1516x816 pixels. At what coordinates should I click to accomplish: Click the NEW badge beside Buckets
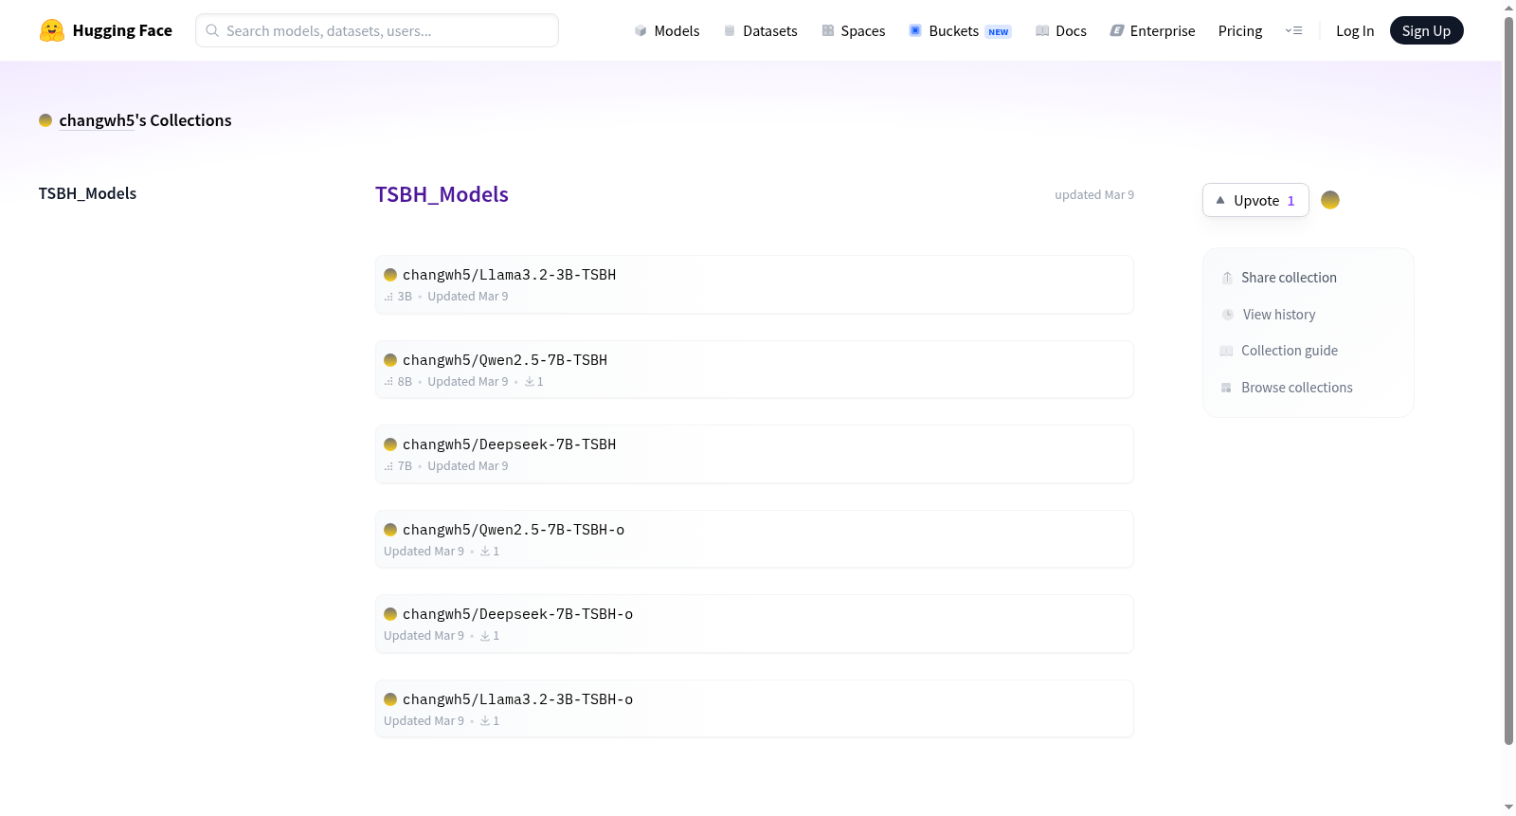click(999, 31)
